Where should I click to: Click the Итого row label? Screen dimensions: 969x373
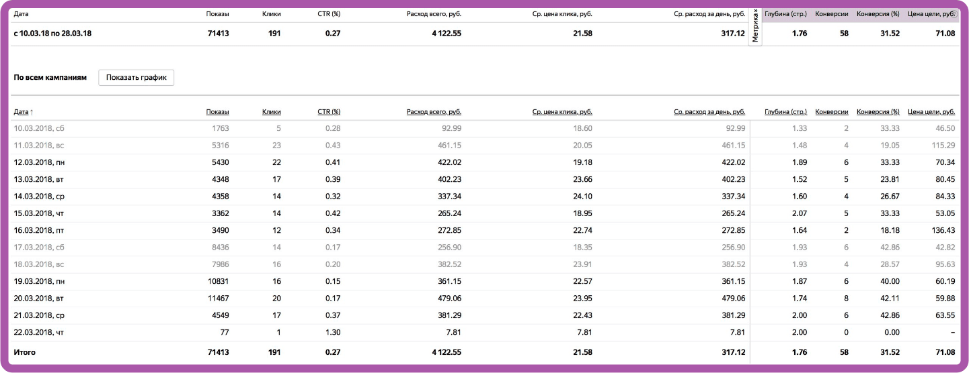(x=25, y=352)
